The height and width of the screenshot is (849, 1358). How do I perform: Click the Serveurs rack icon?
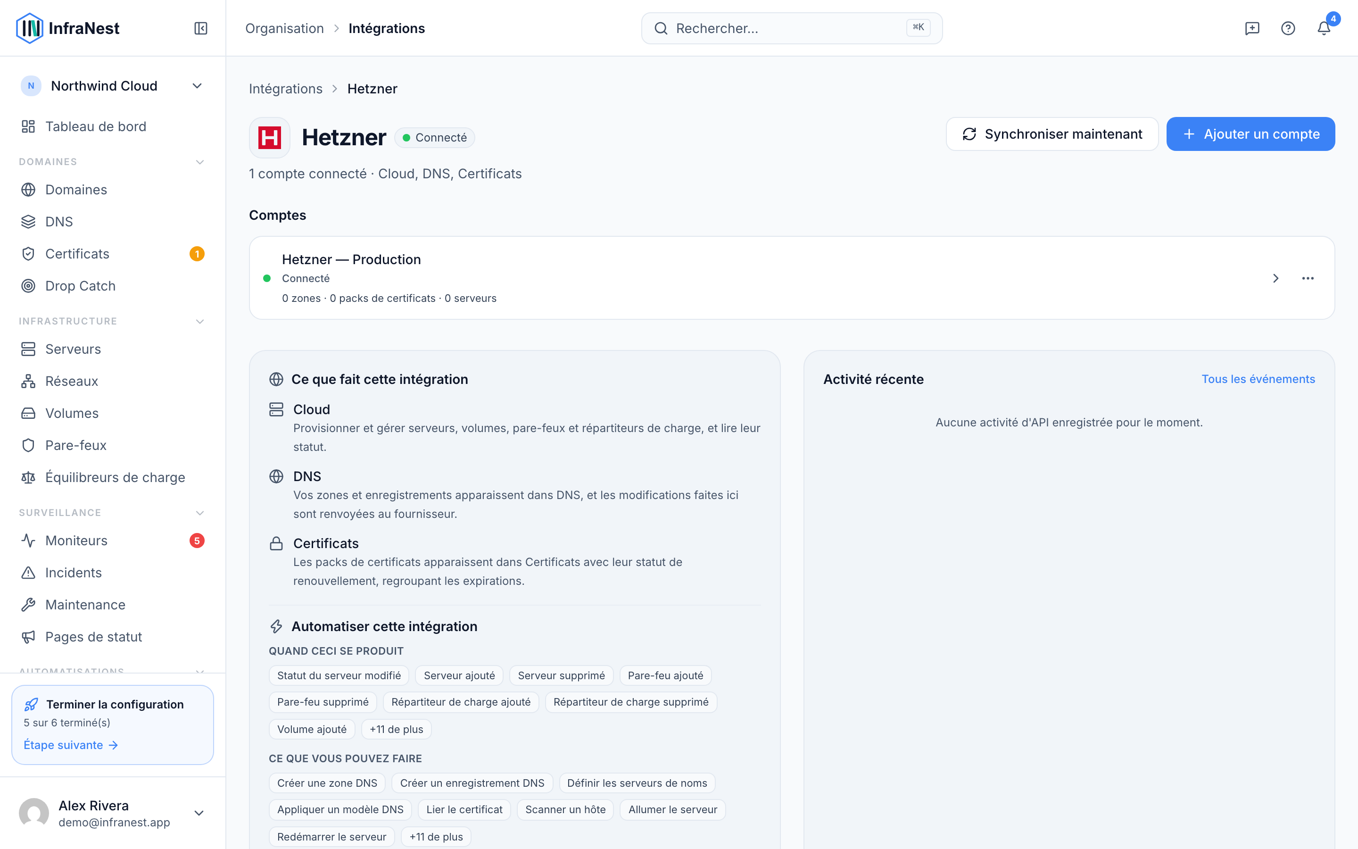tap(28, 349)
